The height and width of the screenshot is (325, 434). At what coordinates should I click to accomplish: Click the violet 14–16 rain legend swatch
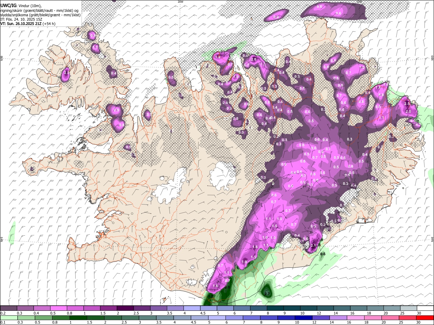pyautogui.click(x=338, y=318)
